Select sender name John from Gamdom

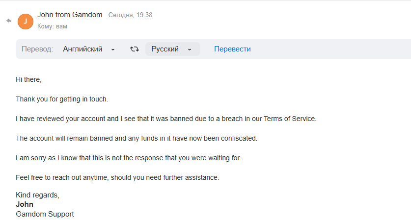70,15
